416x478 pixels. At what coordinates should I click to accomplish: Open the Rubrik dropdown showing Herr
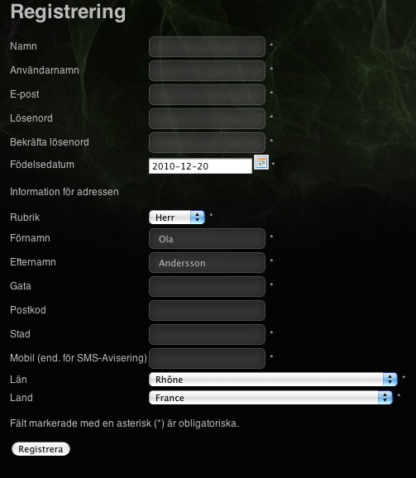tap(177, 217)
